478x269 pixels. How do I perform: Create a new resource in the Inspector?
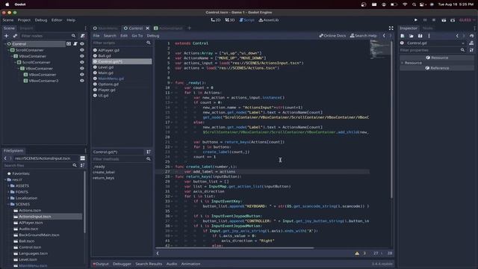[x=403, y=36]
